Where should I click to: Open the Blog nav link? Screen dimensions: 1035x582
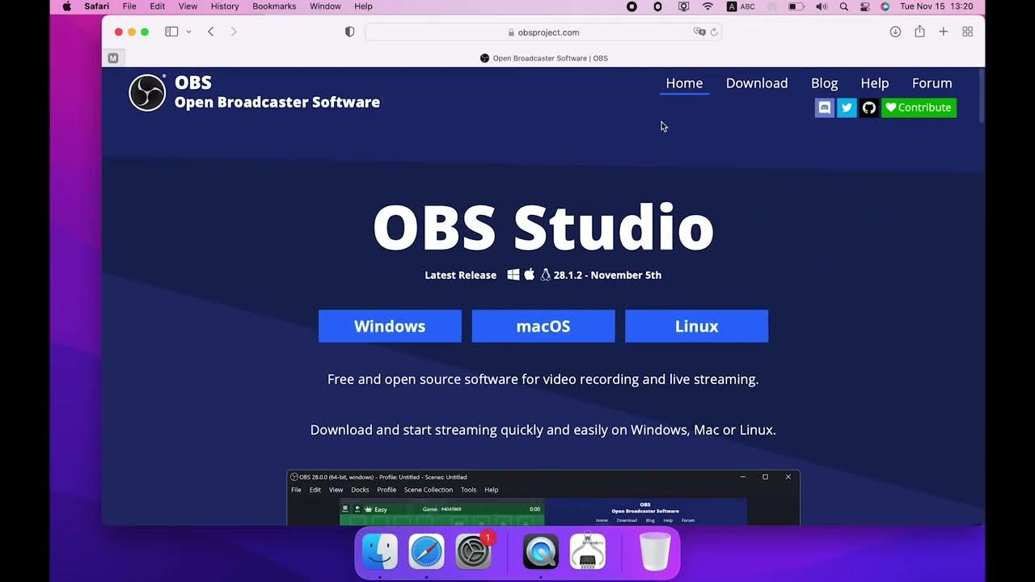coord(824,83)
